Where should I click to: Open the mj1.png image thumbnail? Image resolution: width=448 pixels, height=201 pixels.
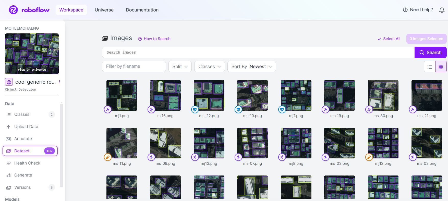tap(122, 95)
